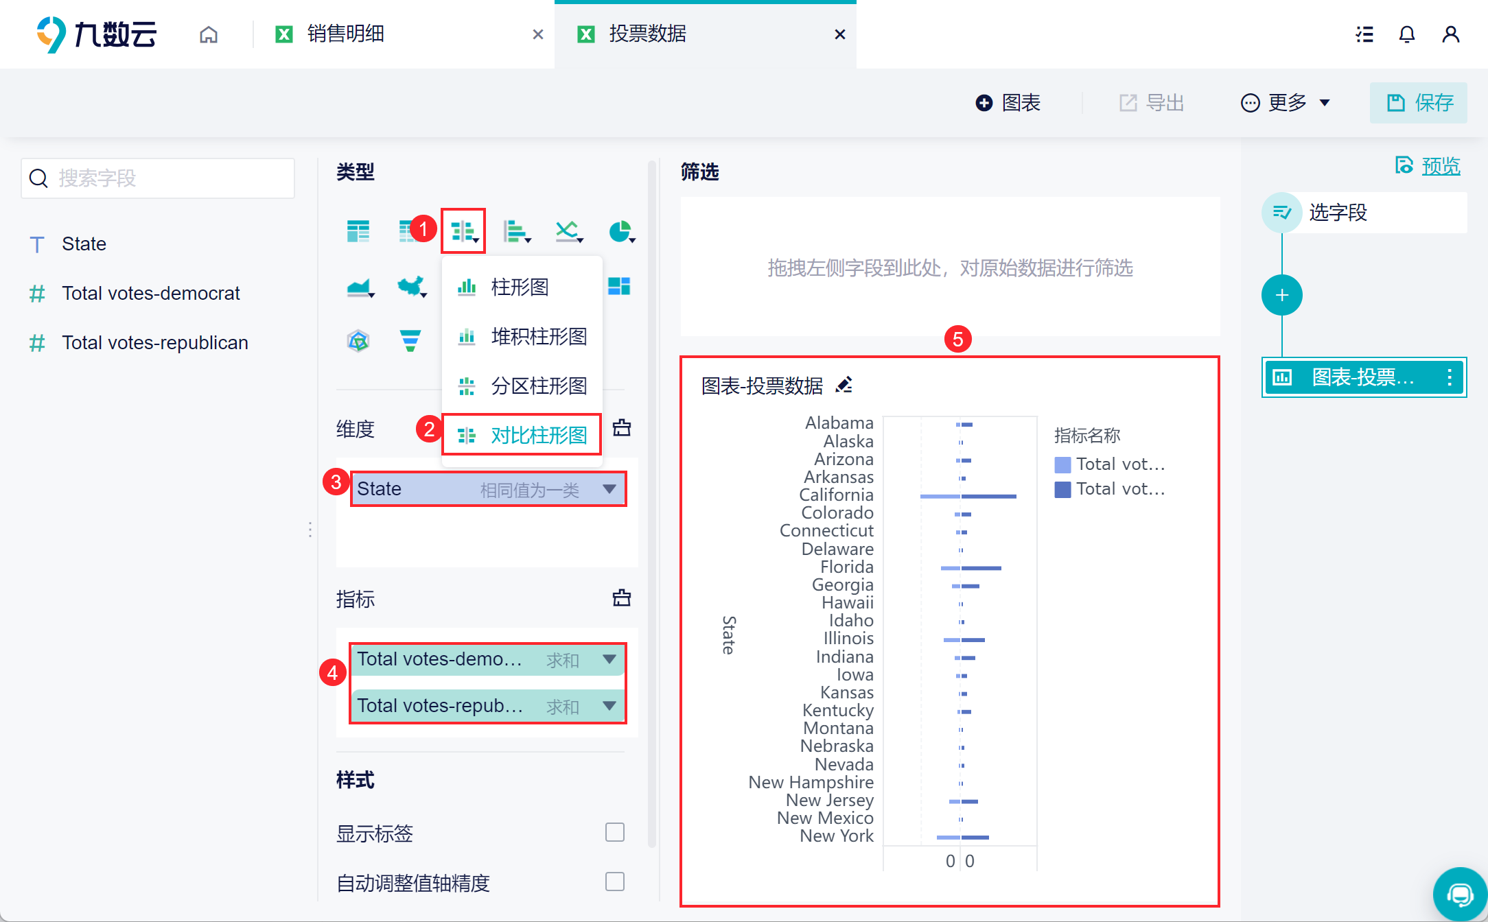Click the home icon
1488x922 pixels.
[x=209, y=34]
